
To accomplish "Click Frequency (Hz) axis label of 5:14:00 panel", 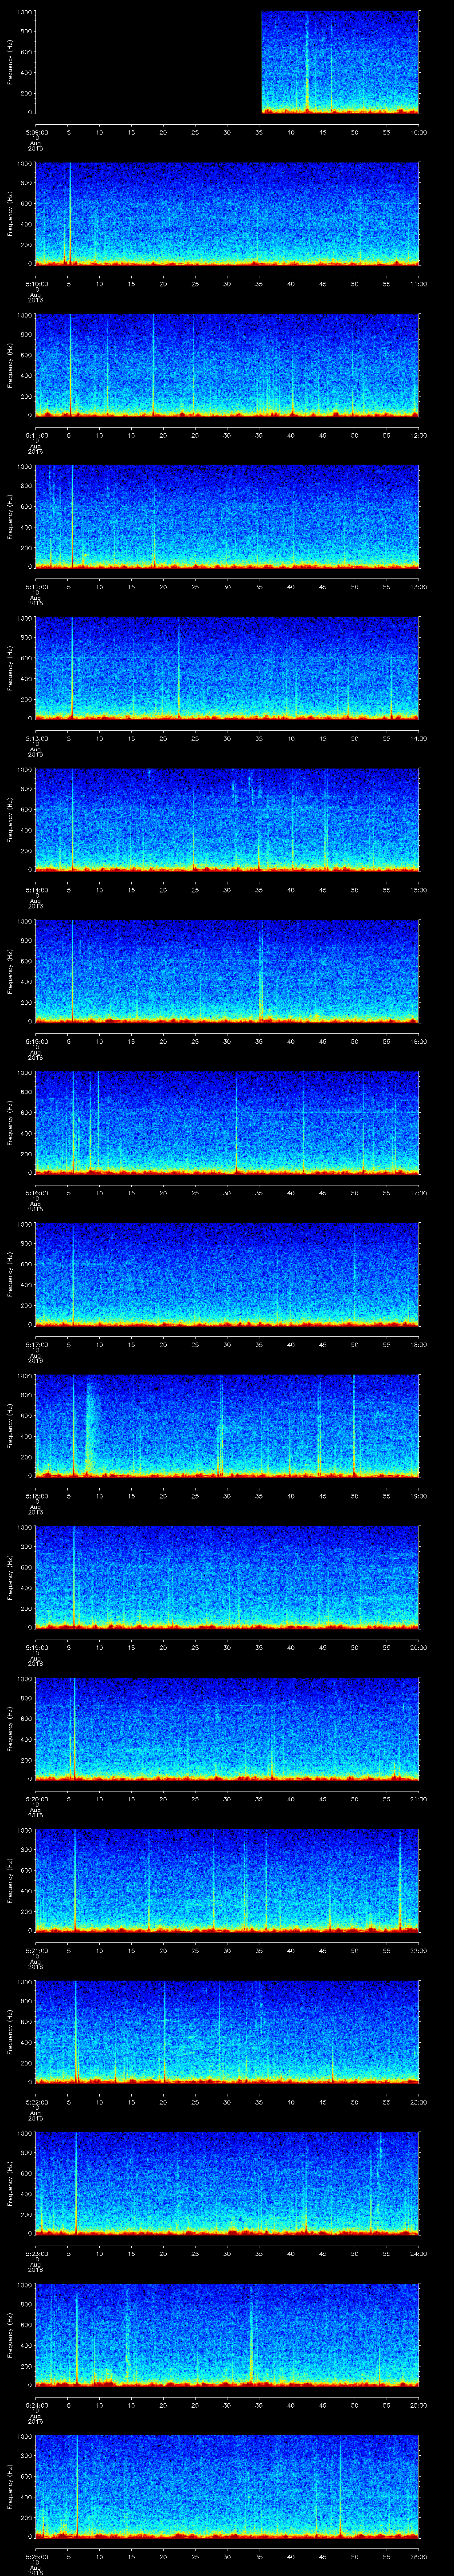I will click(10, 820).
